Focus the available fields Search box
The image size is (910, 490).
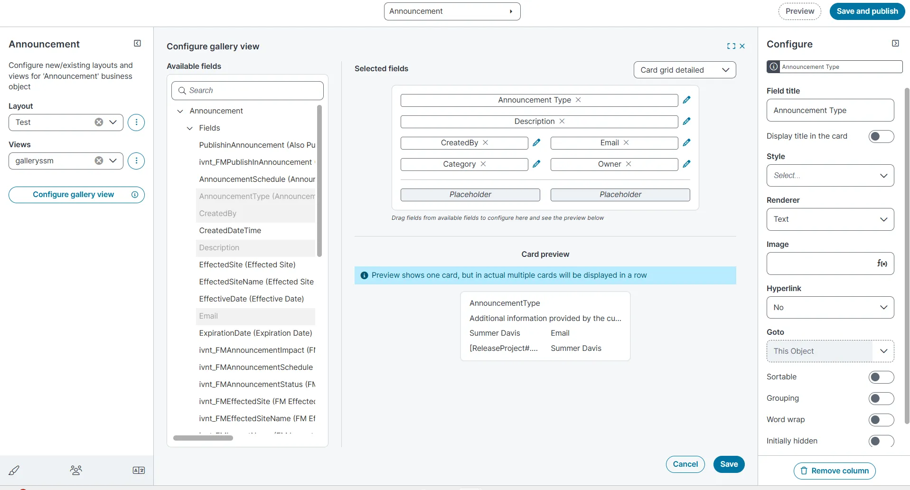(247, 91)
